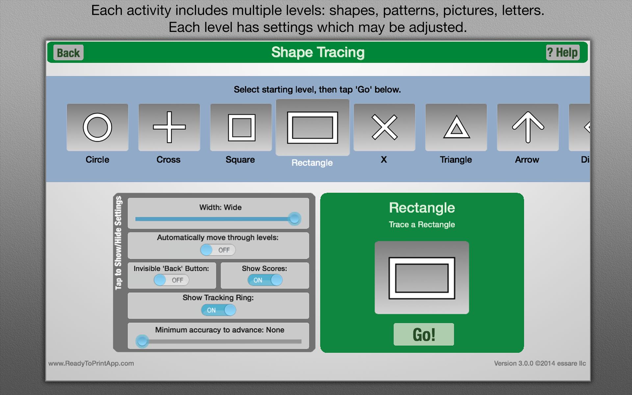The height and width of the screenshot is (395, 632).
Task: Toggle Invisible 'Back' Button switch
Action: 171,280
